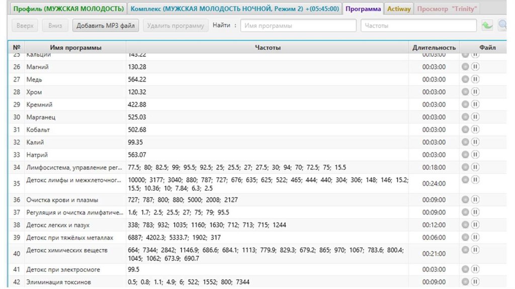Click the gray circle in row 34 Лимфосистема

(x=465, y=167)
